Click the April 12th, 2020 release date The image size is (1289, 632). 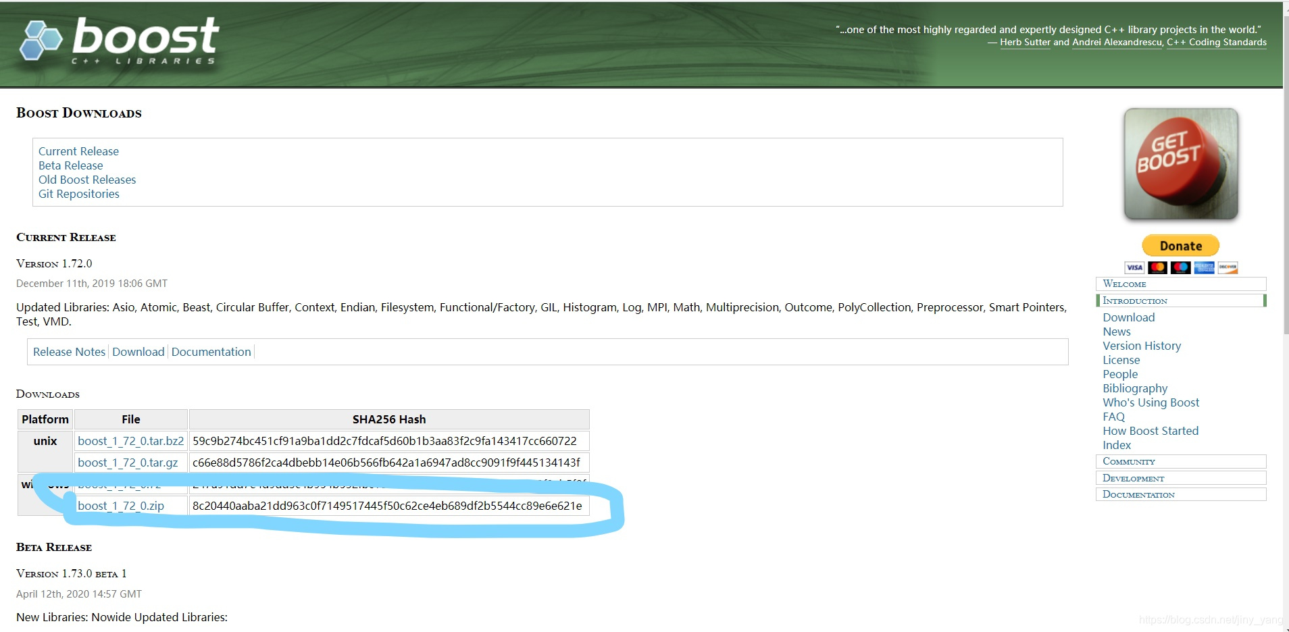point(79,594)
